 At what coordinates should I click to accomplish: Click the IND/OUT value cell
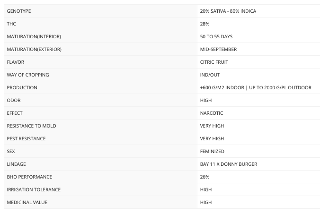coord(210,75)
